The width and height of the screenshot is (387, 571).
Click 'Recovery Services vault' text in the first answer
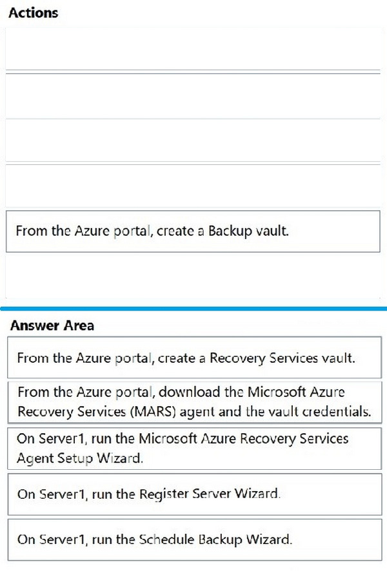tap(282, 358)
